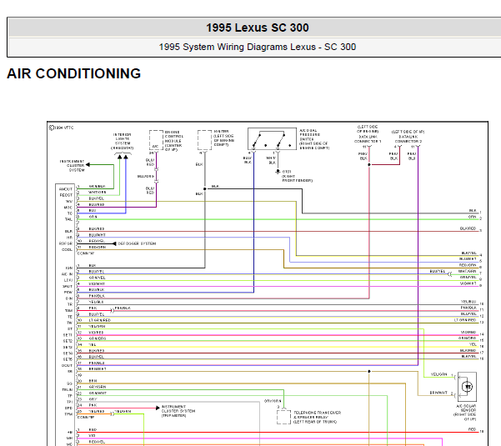
Task: Click the 'DATA LINK CONNECTOR 2' label
Action: [x=408, y=137]
